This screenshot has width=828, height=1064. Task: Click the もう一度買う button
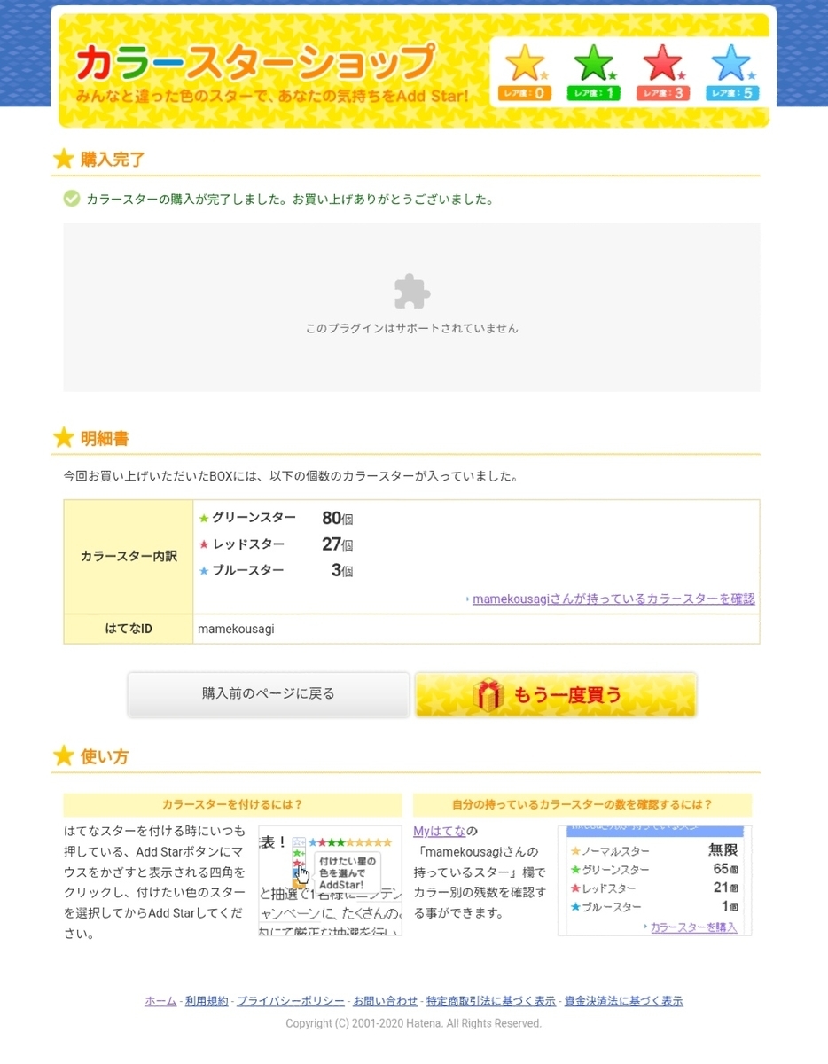[x=556, y=694]
